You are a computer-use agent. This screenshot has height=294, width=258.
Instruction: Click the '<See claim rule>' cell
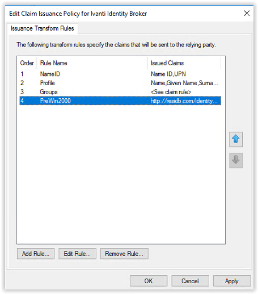[171, 92]
